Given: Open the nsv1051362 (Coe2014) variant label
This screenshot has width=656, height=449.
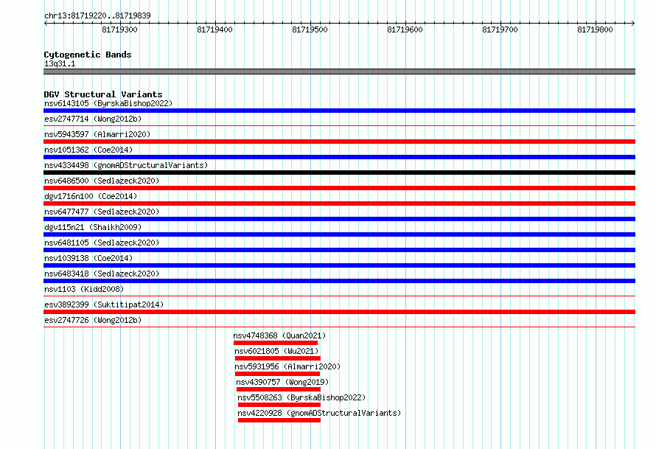Looking at the screenshot, I should 88,150.
